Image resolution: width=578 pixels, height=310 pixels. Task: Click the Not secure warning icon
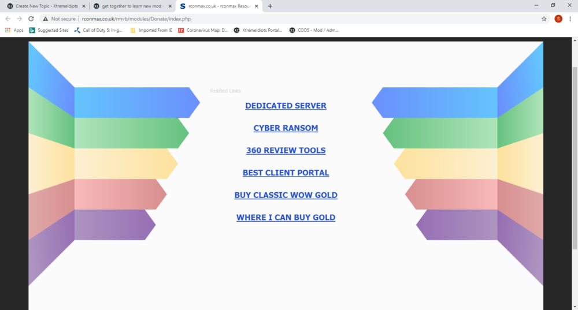click(45, 18)
